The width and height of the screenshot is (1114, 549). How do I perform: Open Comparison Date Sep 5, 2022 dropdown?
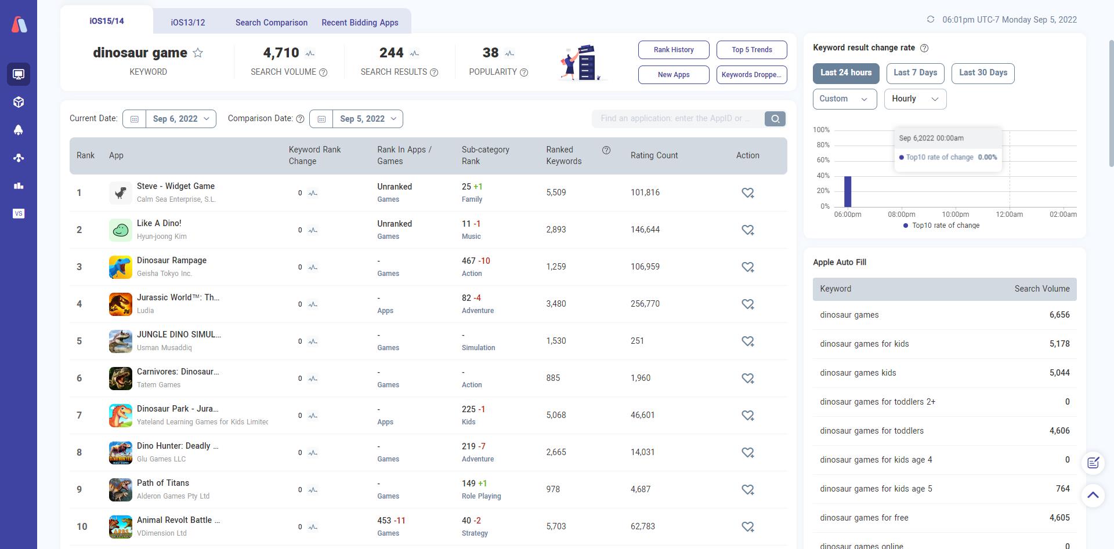tap(368, 119)
